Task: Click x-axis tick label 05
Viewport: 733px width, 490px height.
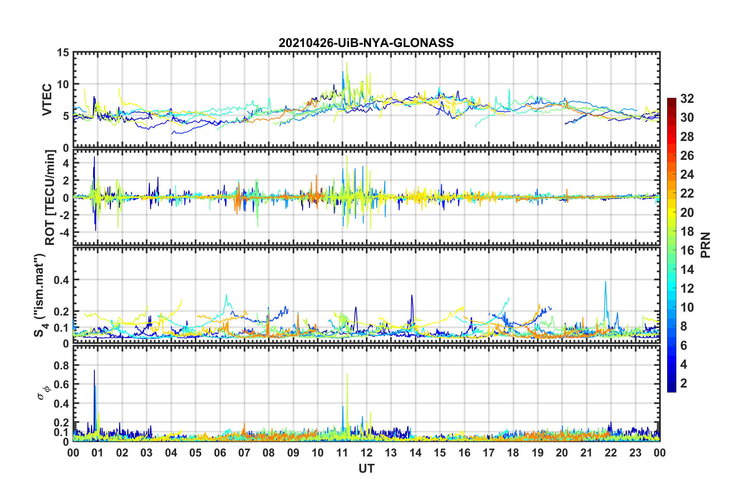Action: (195, 453)
